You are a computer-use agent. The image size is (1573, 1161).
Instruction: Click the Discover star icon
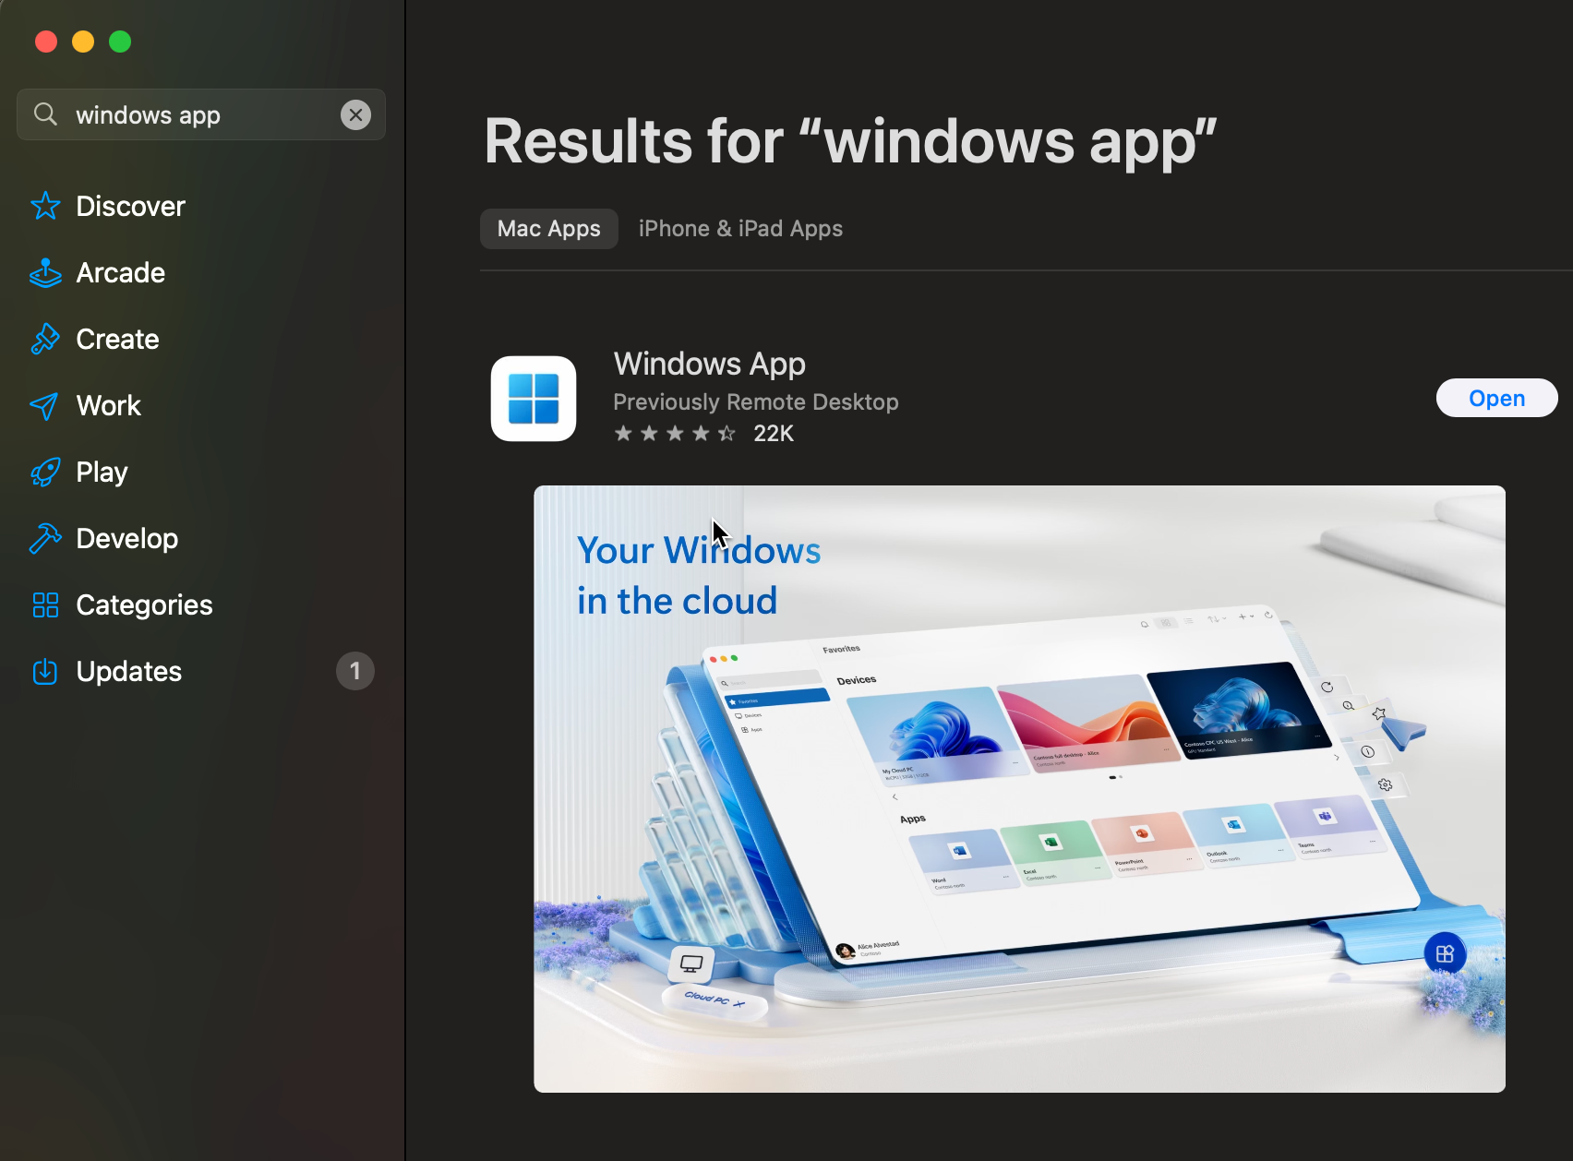[45, 206]
